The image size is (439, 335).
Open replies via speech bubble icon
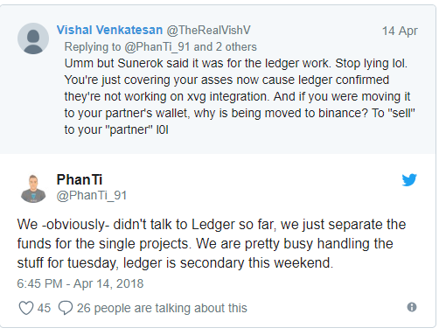pyautogui.click(x=66, y=308)
